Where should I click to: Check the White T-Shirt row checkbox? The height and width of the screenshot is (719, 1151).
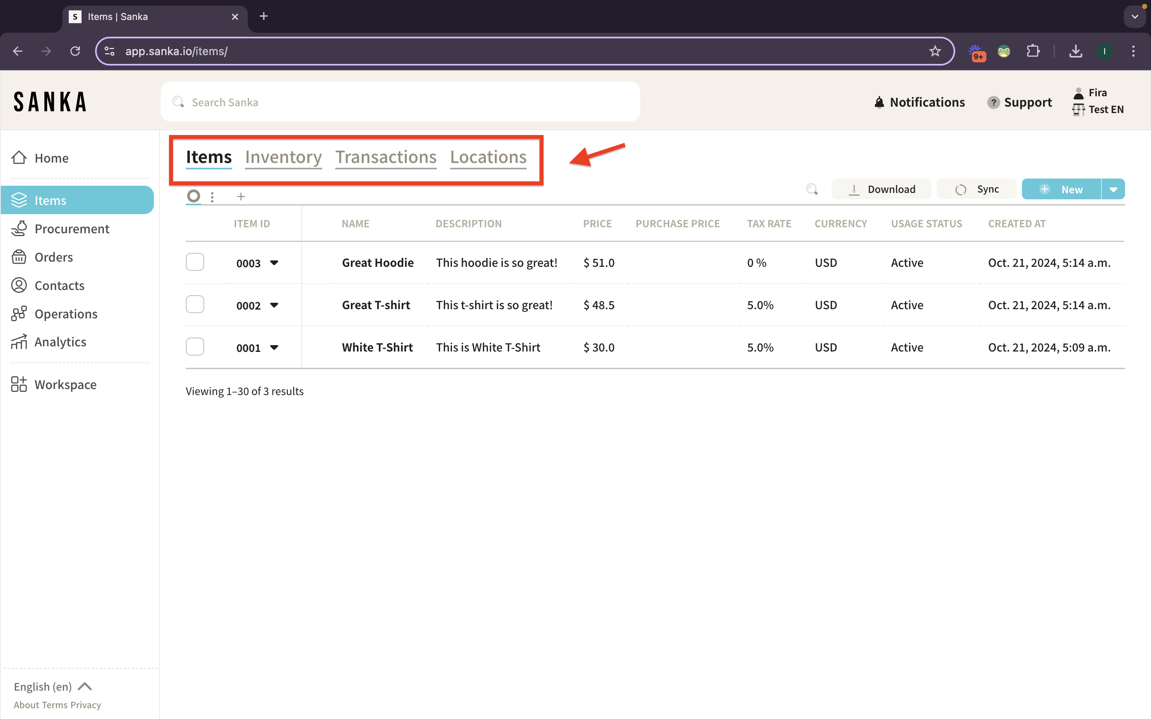195,347
